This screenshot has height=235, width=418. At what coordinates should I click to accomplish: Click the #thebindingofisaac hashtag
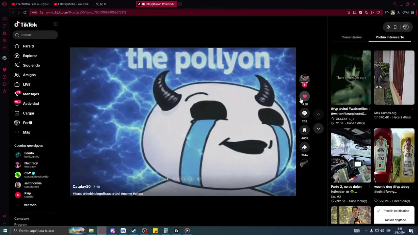point(97,194)
